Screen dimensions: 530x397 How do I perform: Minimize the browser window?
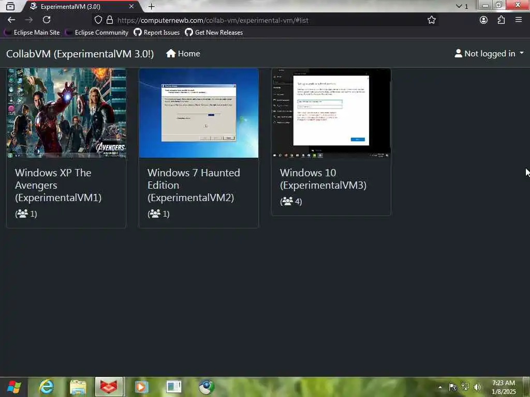tap(485, 5)
